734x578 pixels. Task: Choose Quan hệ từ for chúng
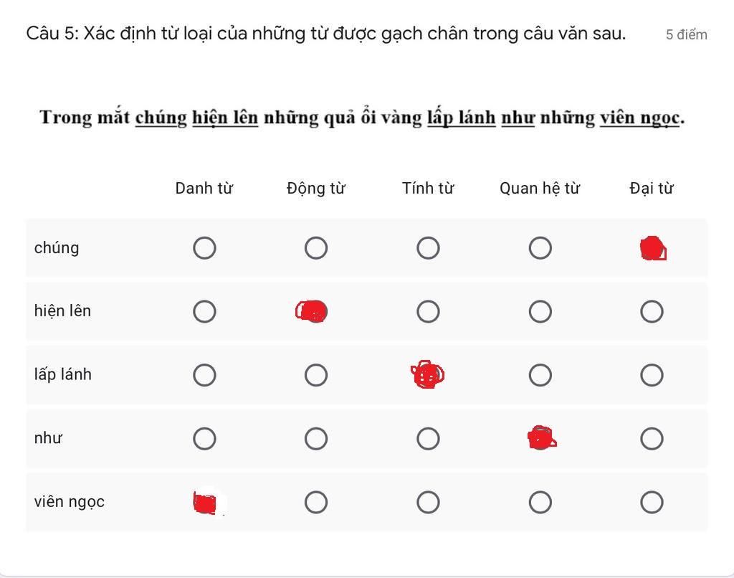[x=540, y=248]
